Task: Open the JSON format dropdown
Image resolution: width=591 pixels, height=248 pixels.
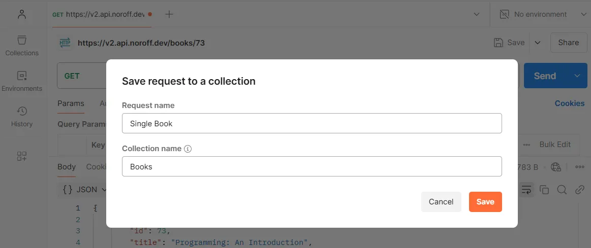Action: [x=84, y=190]
